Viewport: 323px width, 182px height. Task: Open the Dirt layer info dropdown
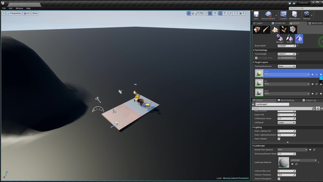coord(287,84)
